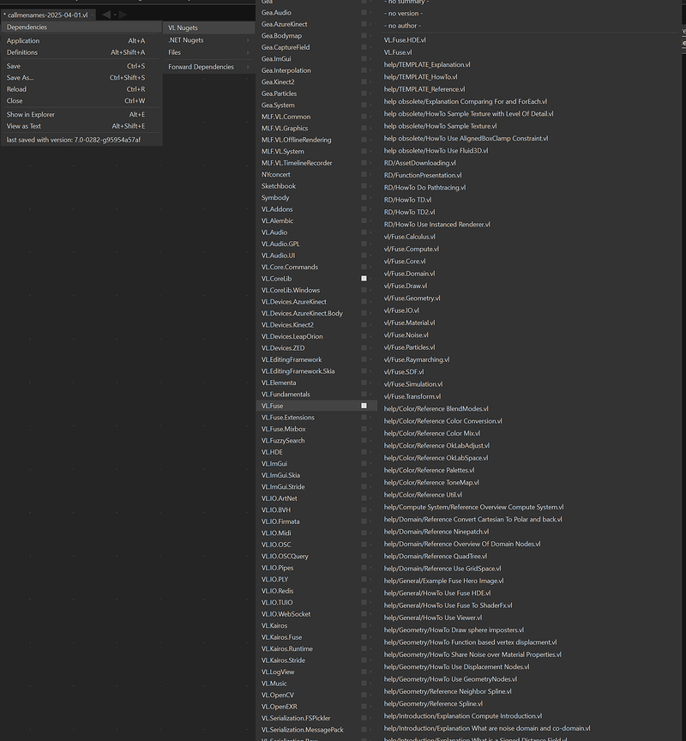The image size is (686, 741).
Task: Navigate forward with the right arrow icon
Action: point(123,15)
